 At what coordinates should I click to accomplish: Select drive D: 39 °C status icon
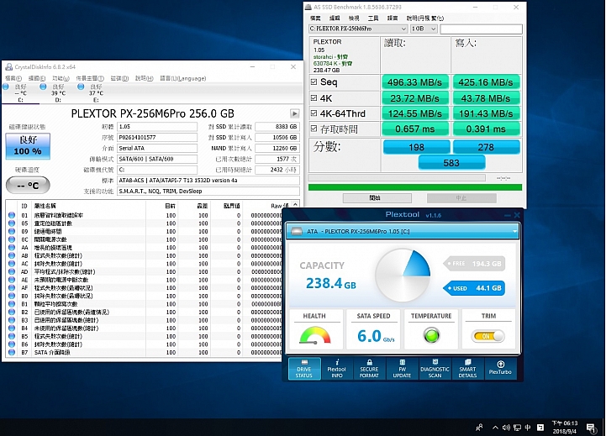[44, 87]
